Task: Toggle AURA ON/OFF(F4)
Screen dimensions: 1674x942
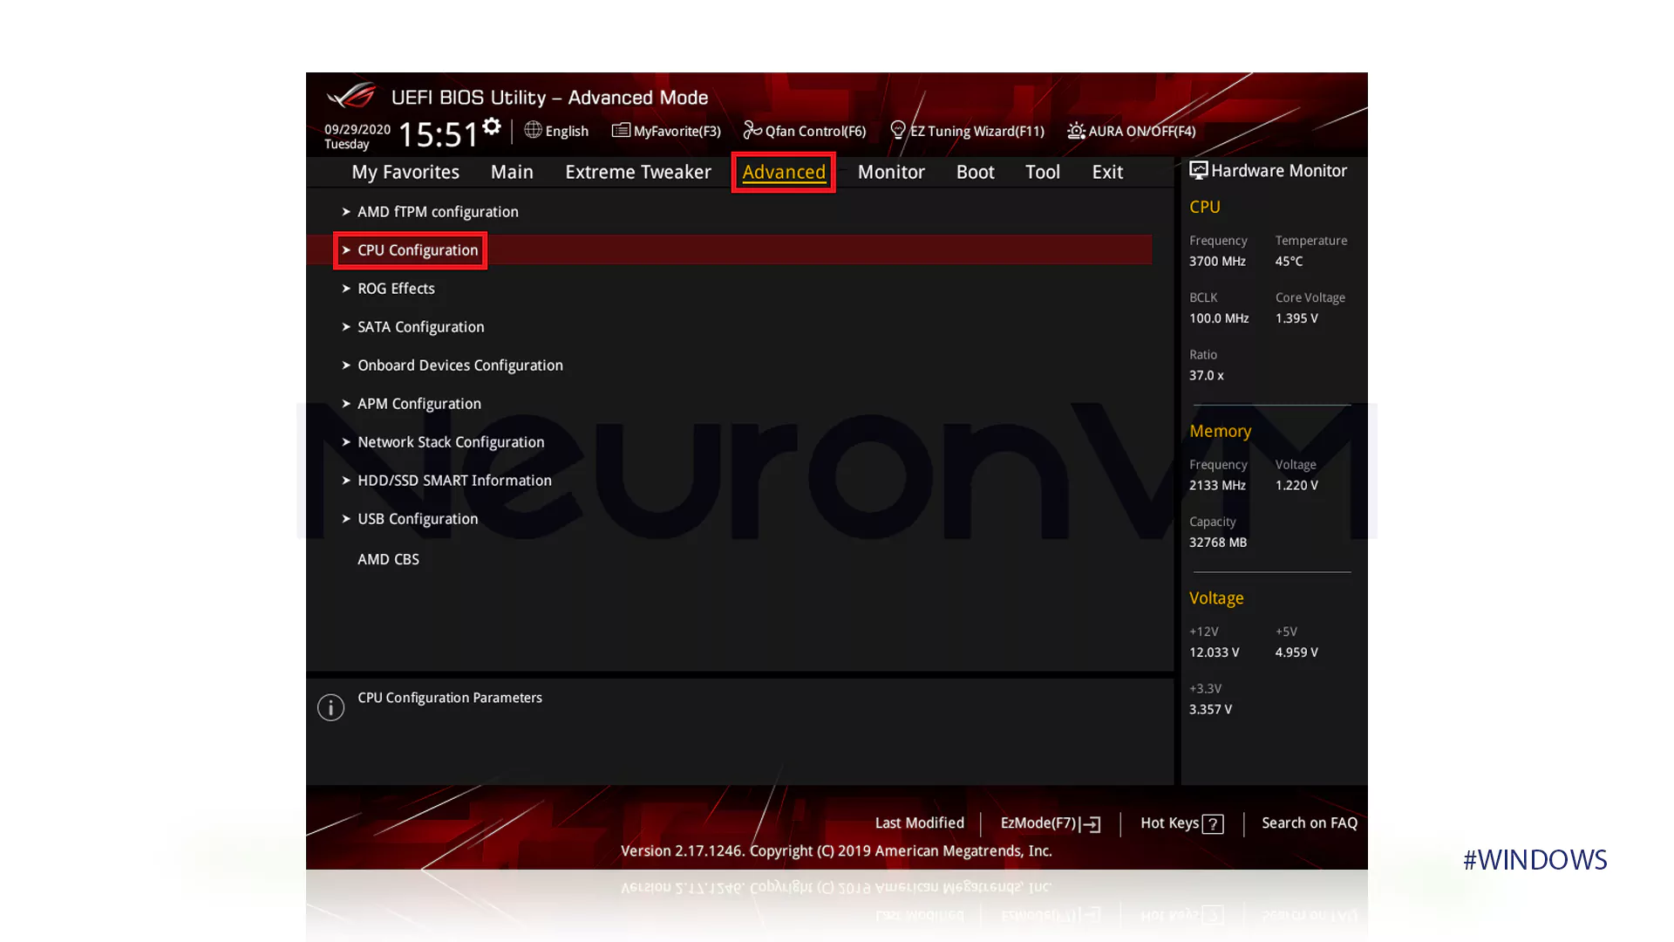Action: [x=1142, y=131]
